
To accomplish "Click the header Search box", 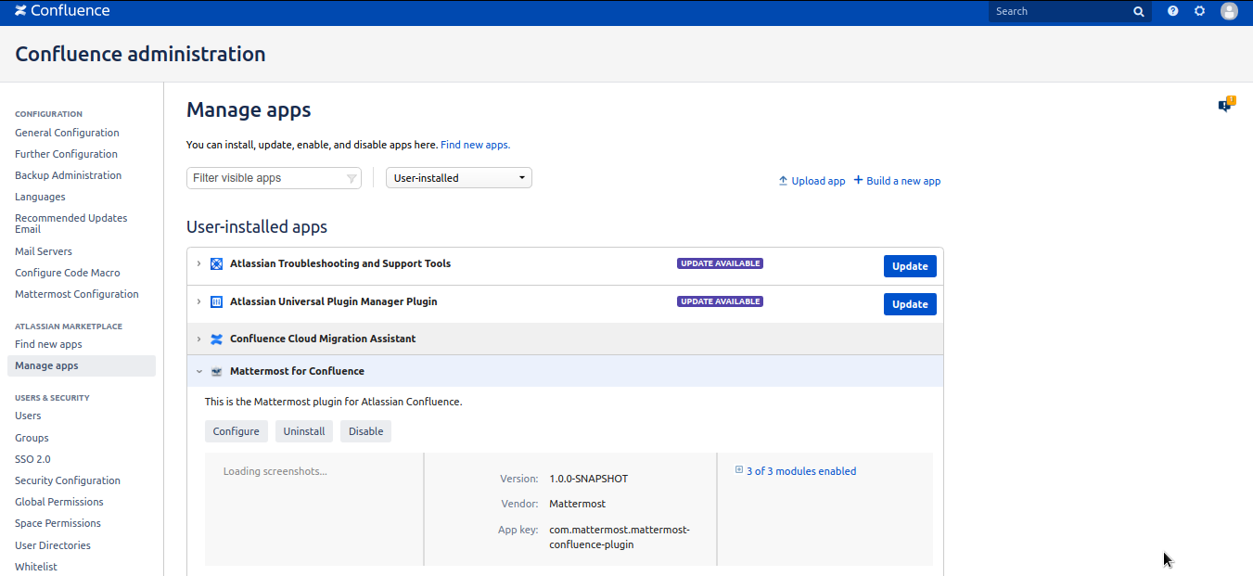I will point(1070,11).
